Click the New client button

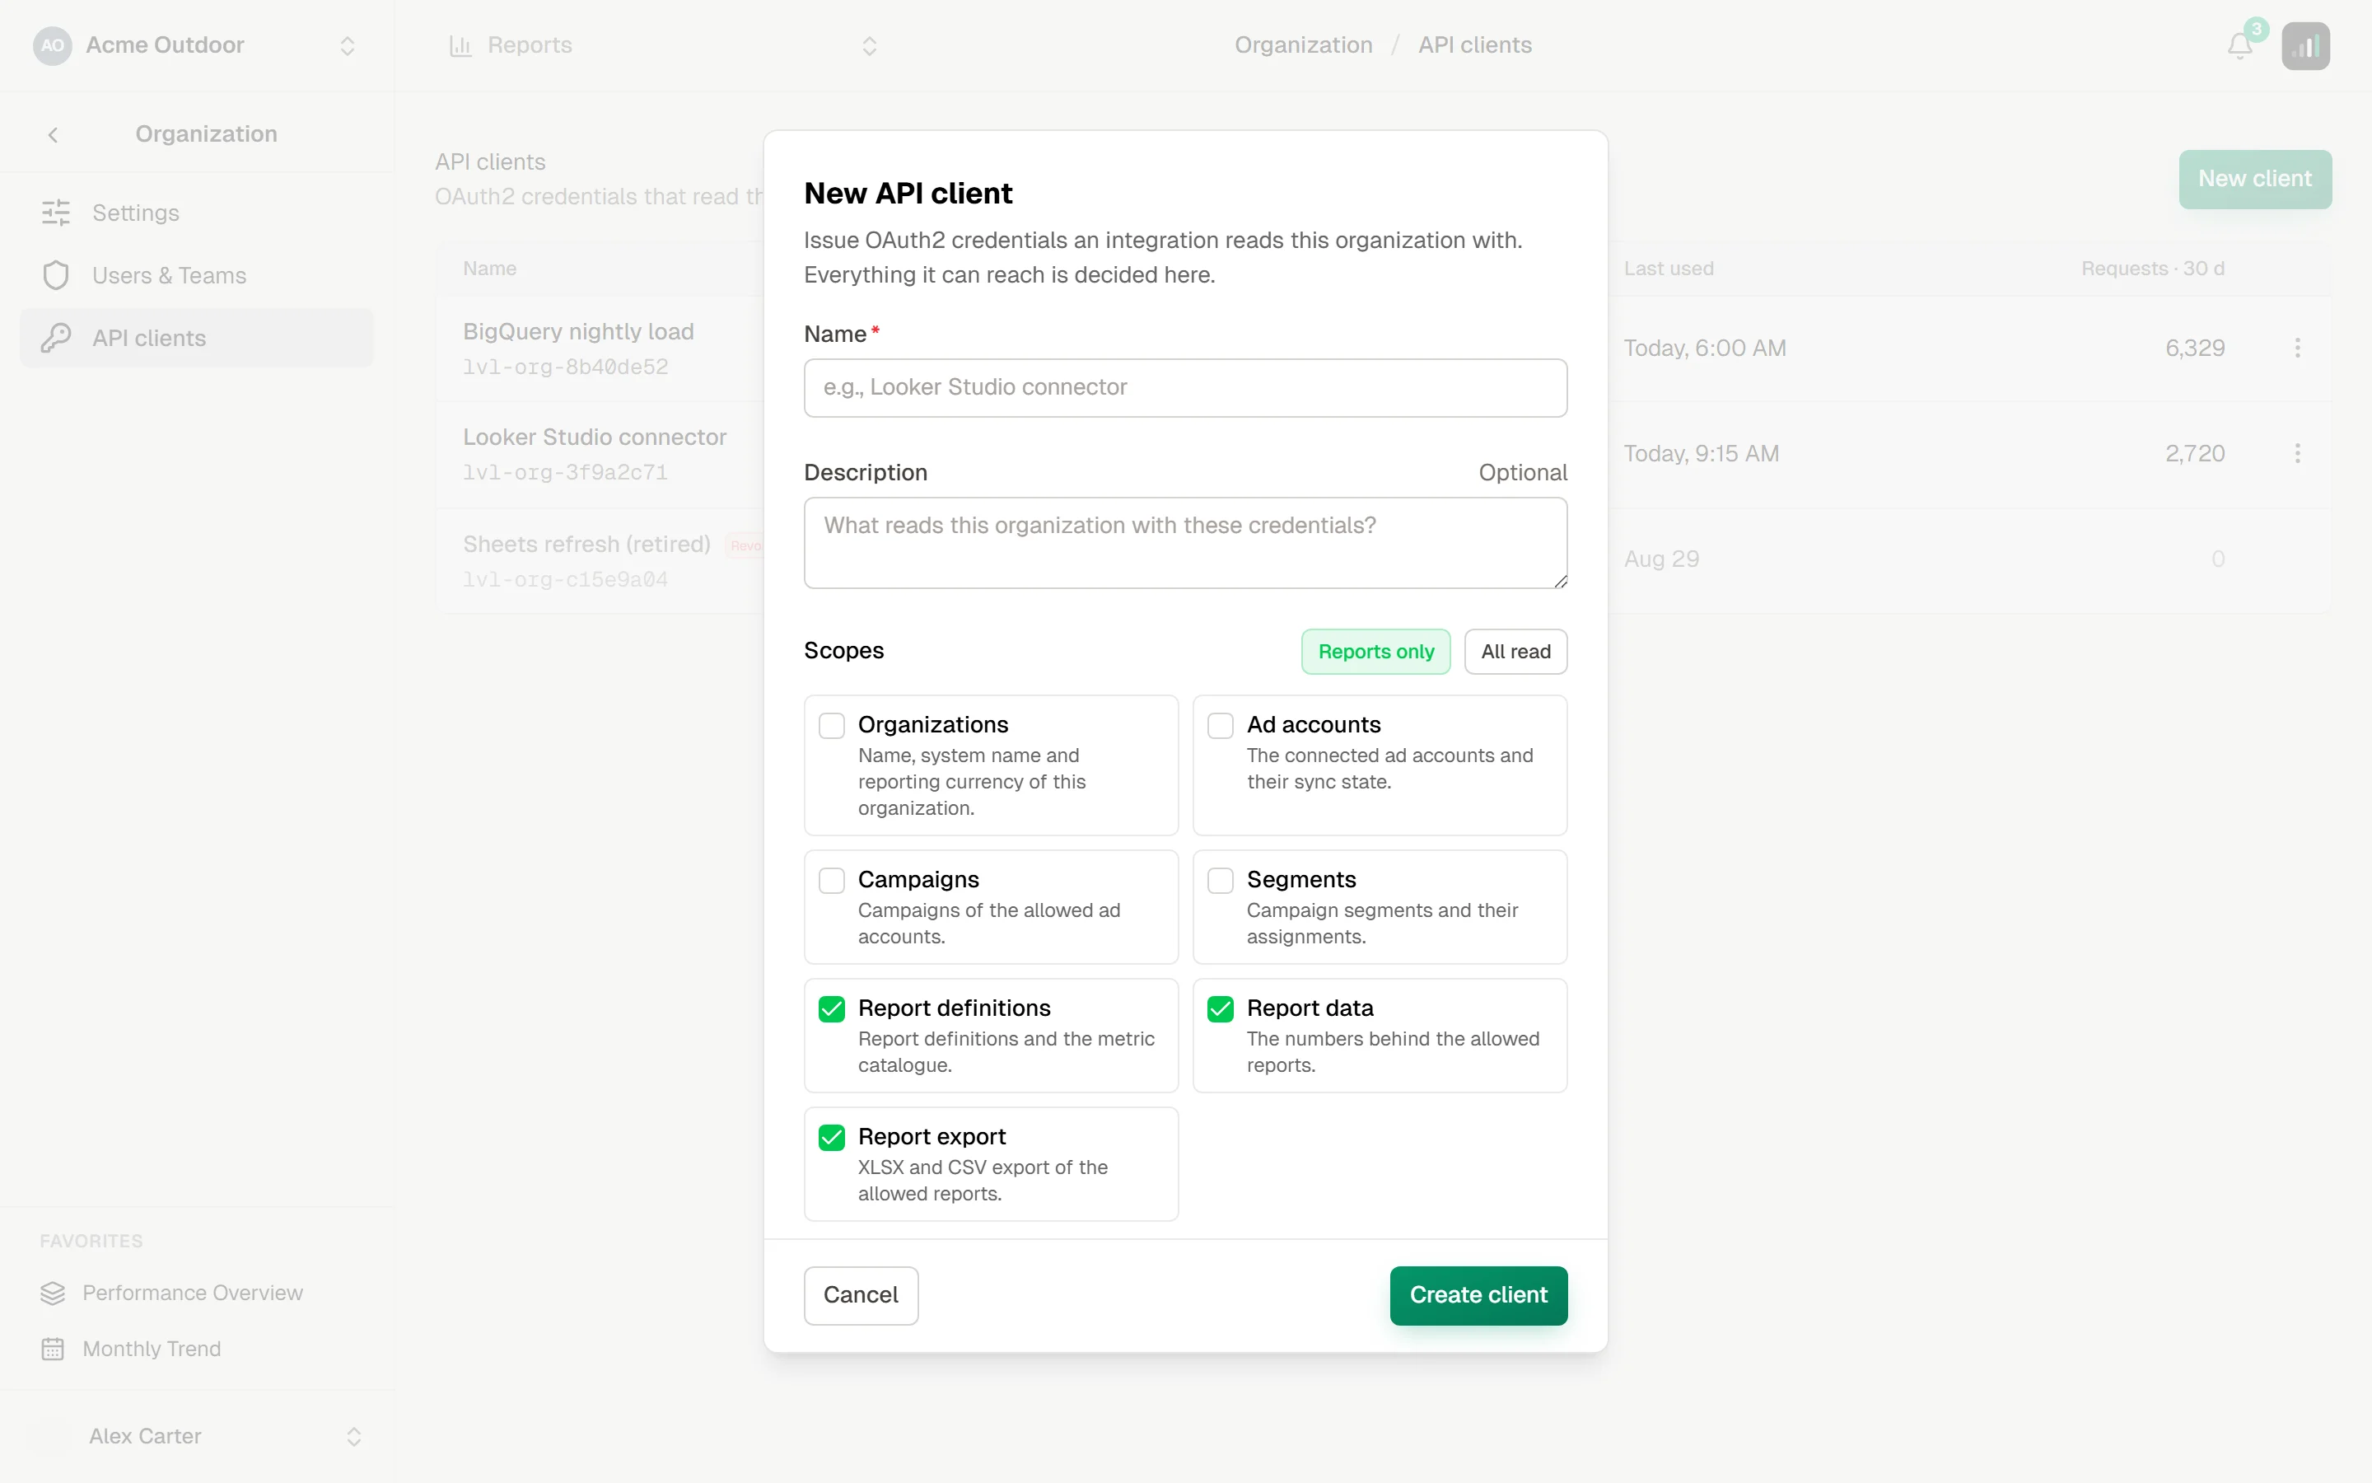(x=2254, y=179)
